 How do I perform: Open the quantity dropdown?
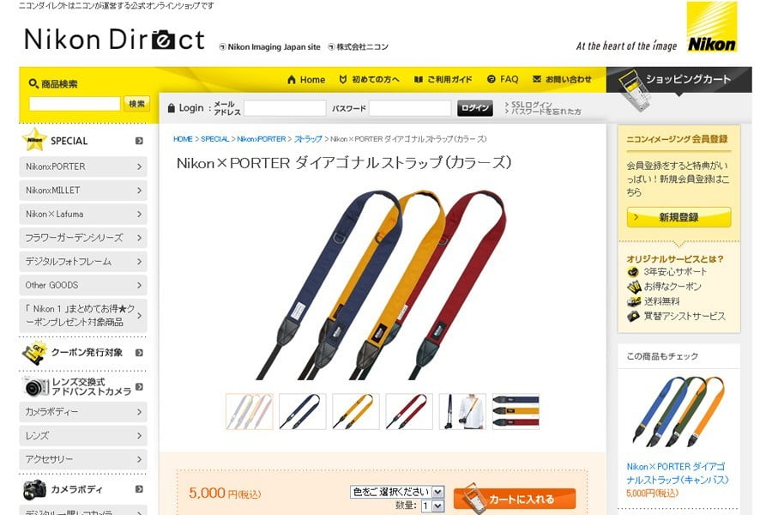(x=432, y=506)
